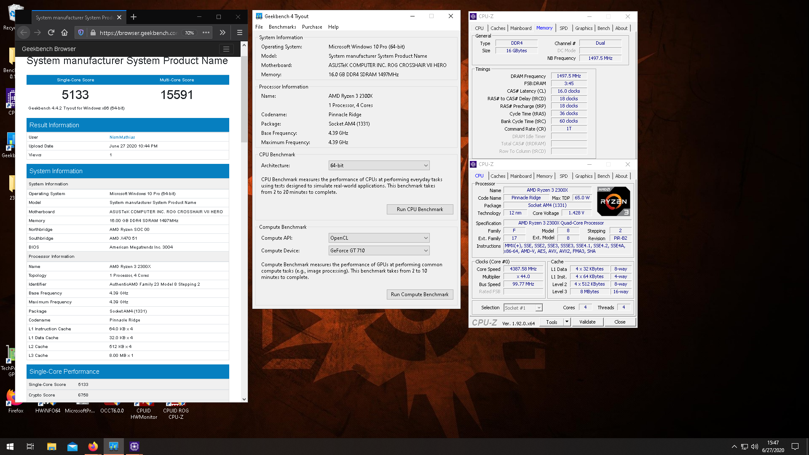The width and height of the screenshot is (809, 455).
Task: Open page actions three-dot menu
Action: click(206, 32)
